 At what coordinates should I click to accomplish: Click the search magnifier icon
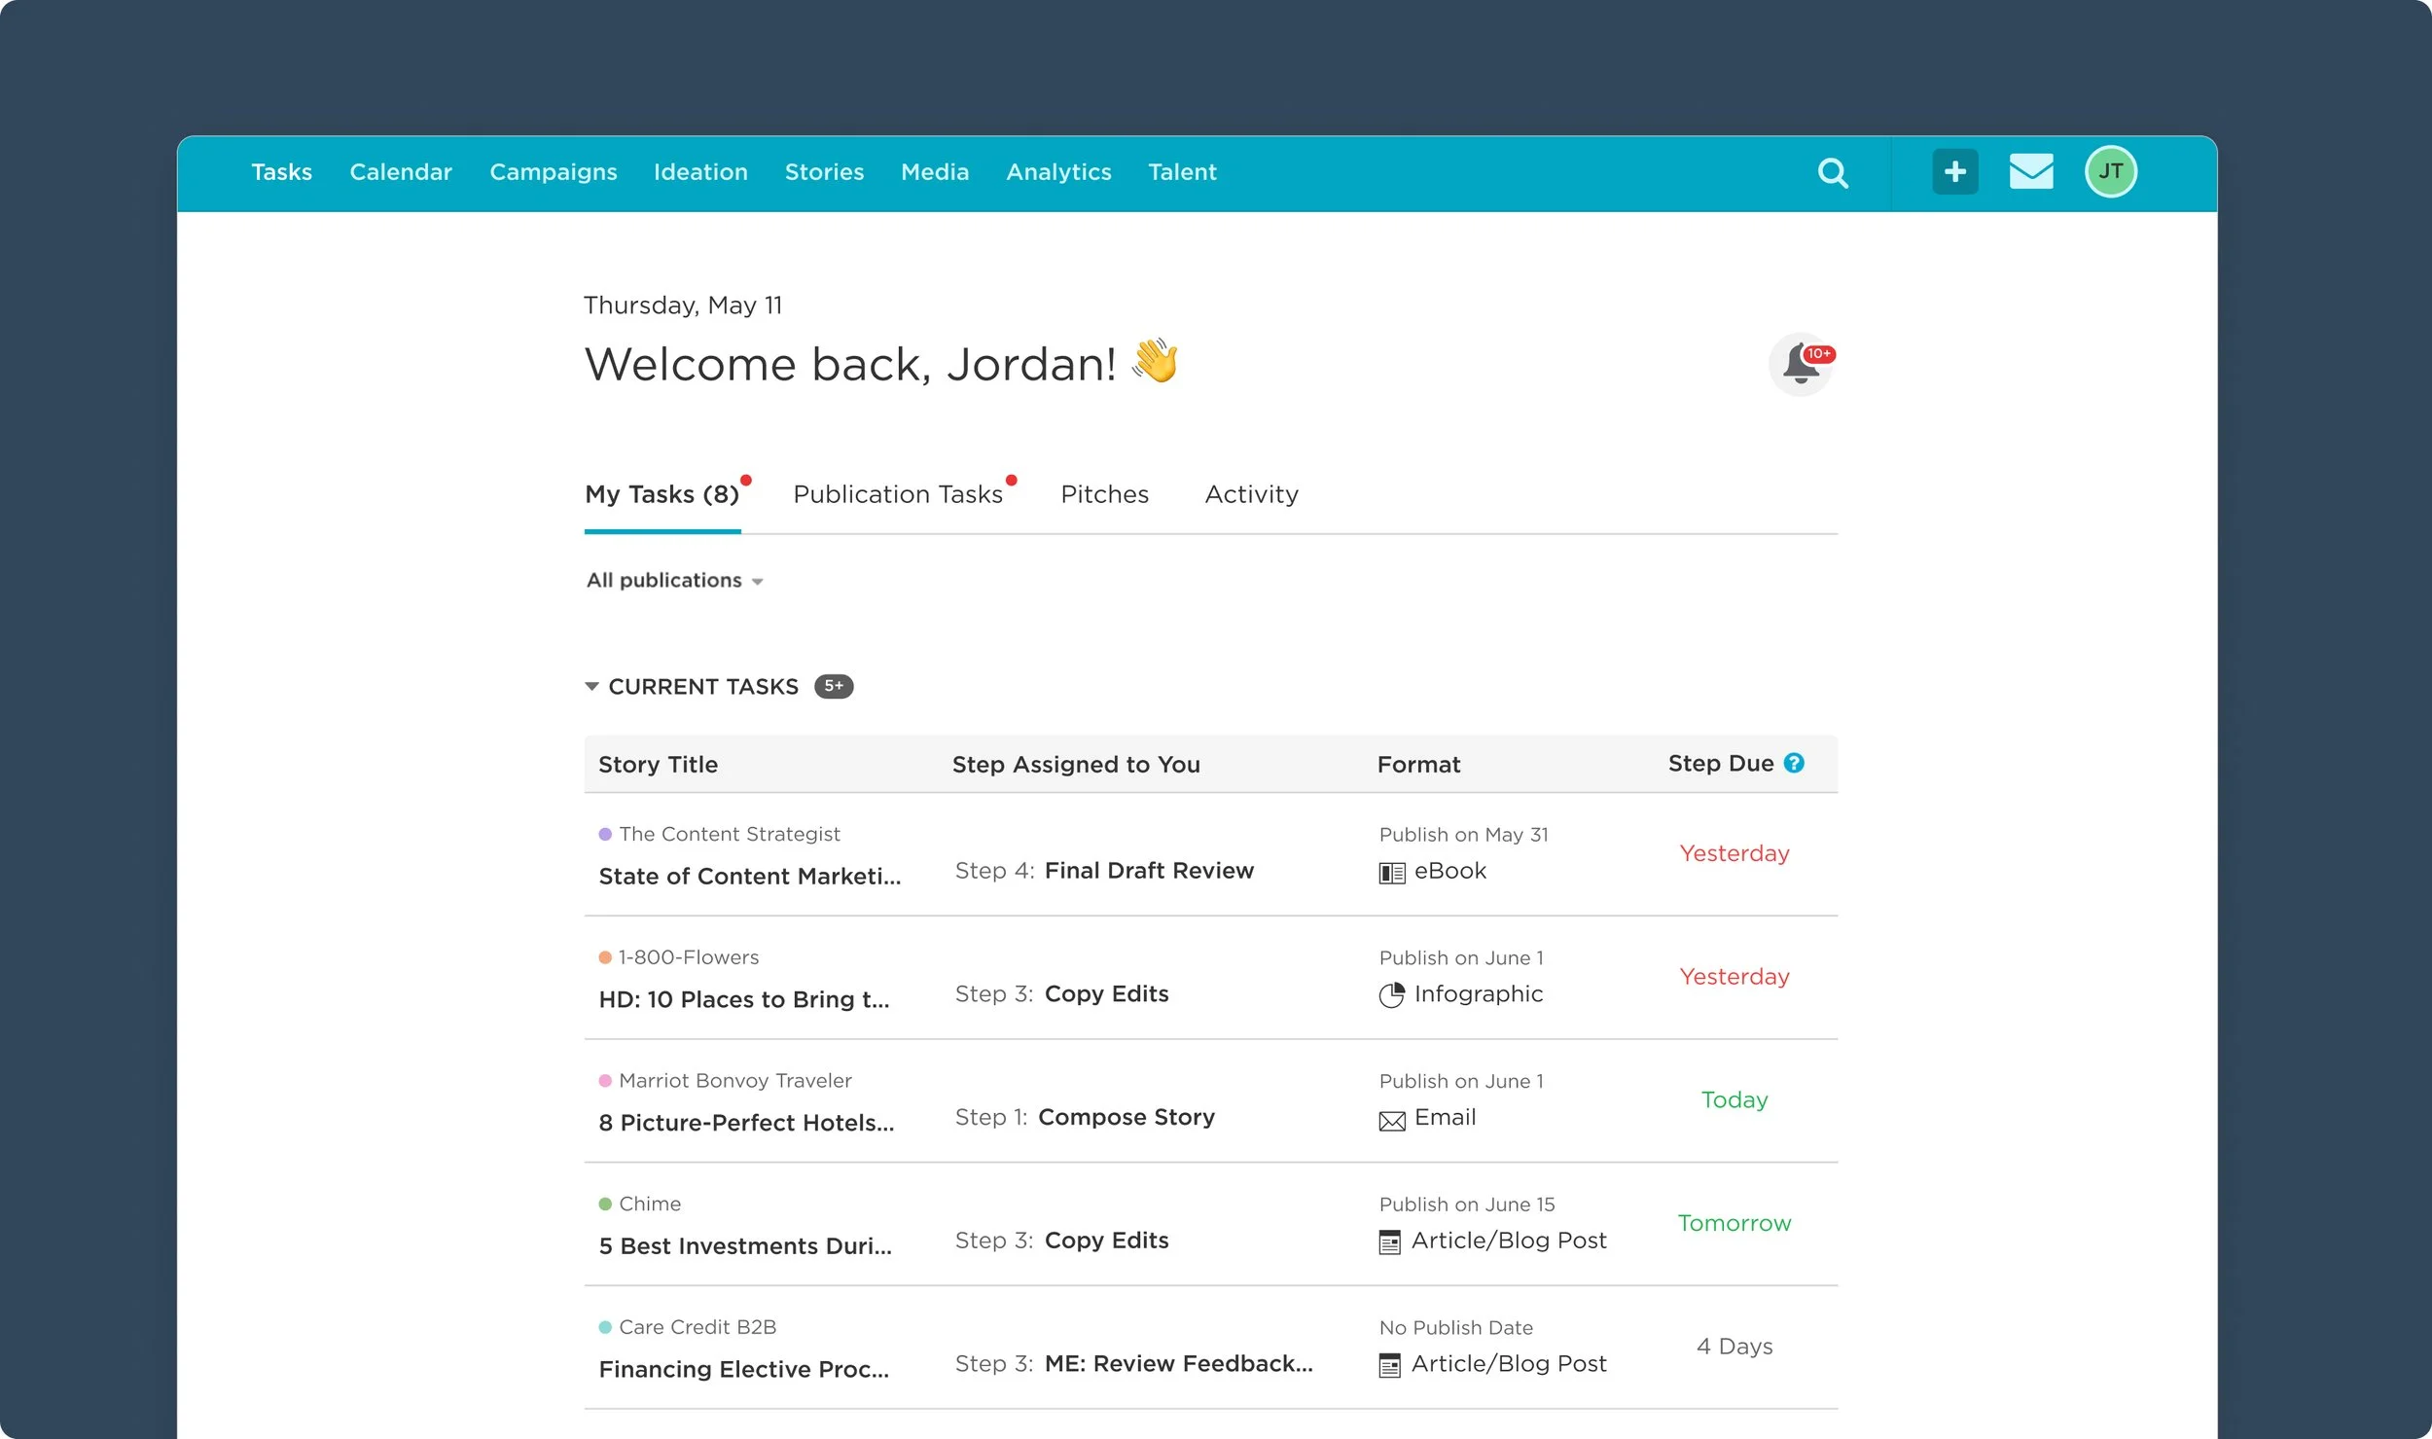[1832, 173]
